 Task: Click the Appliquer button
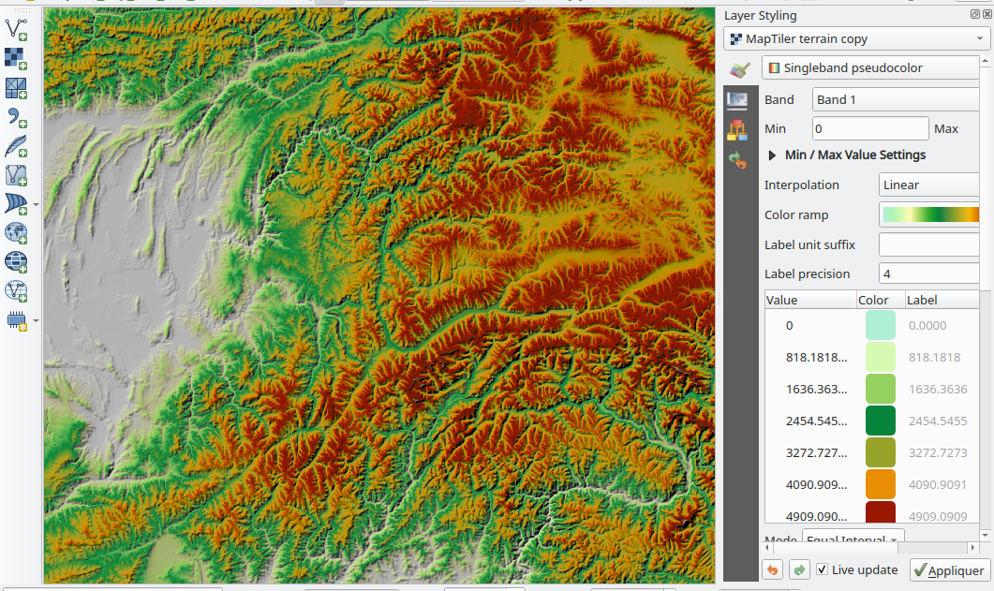[x=949, y=569]
